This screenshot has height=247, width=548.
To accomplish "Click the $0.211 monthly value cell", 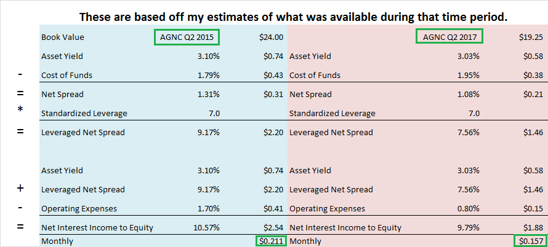I will (271, 241).
